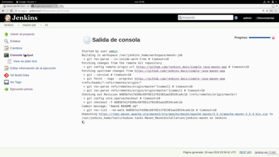Click the browser address bar URL
Viewport: 279px width, 157px height.
click(x=49, y=11)
